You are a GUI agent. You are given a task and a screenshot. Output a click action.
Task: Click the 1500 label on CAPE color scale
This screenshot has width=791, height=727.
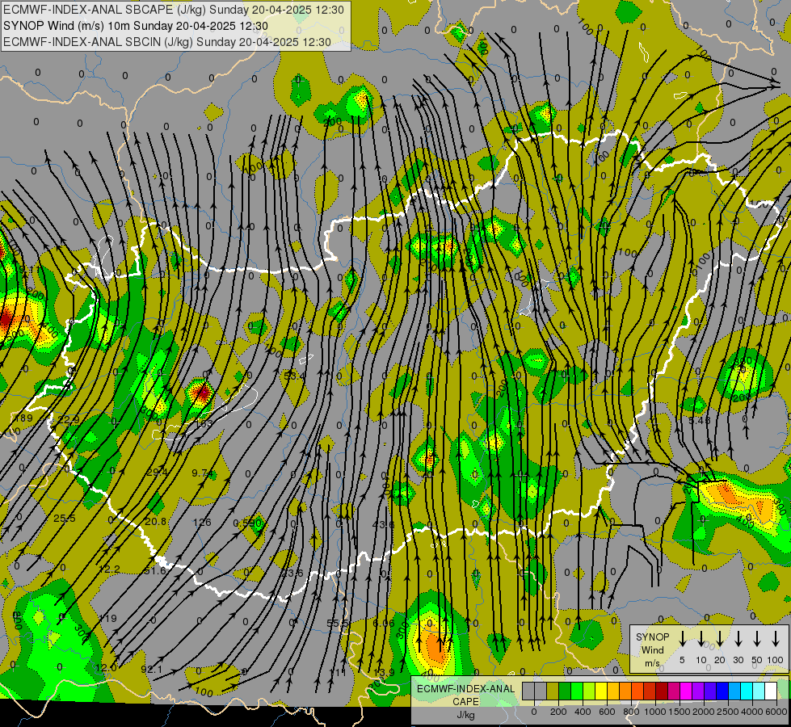680,712
